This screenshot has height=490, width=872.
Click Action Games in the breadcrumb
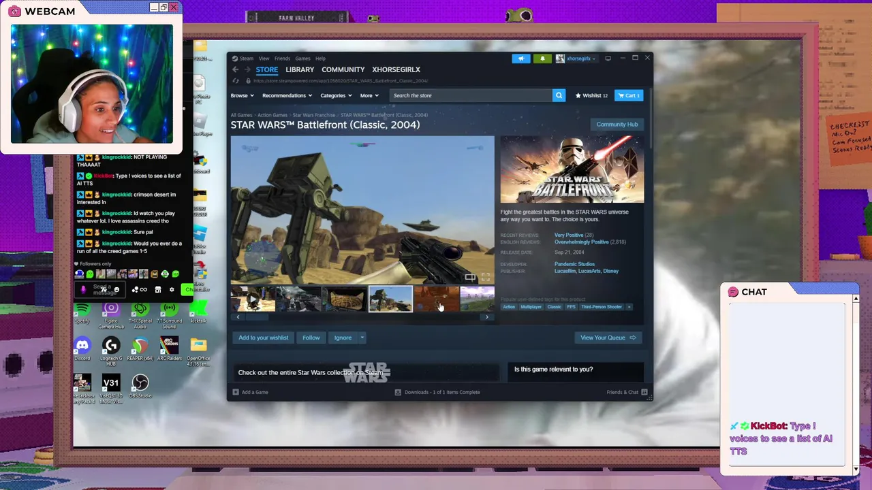tap(272, 115)
